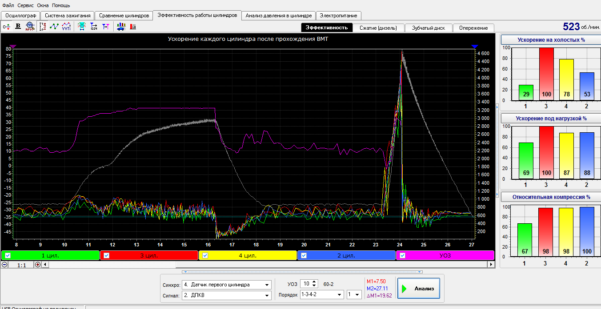Click the horizontal scrollbar left arrow
Screen dimensions: 601x309
(45, 264)
